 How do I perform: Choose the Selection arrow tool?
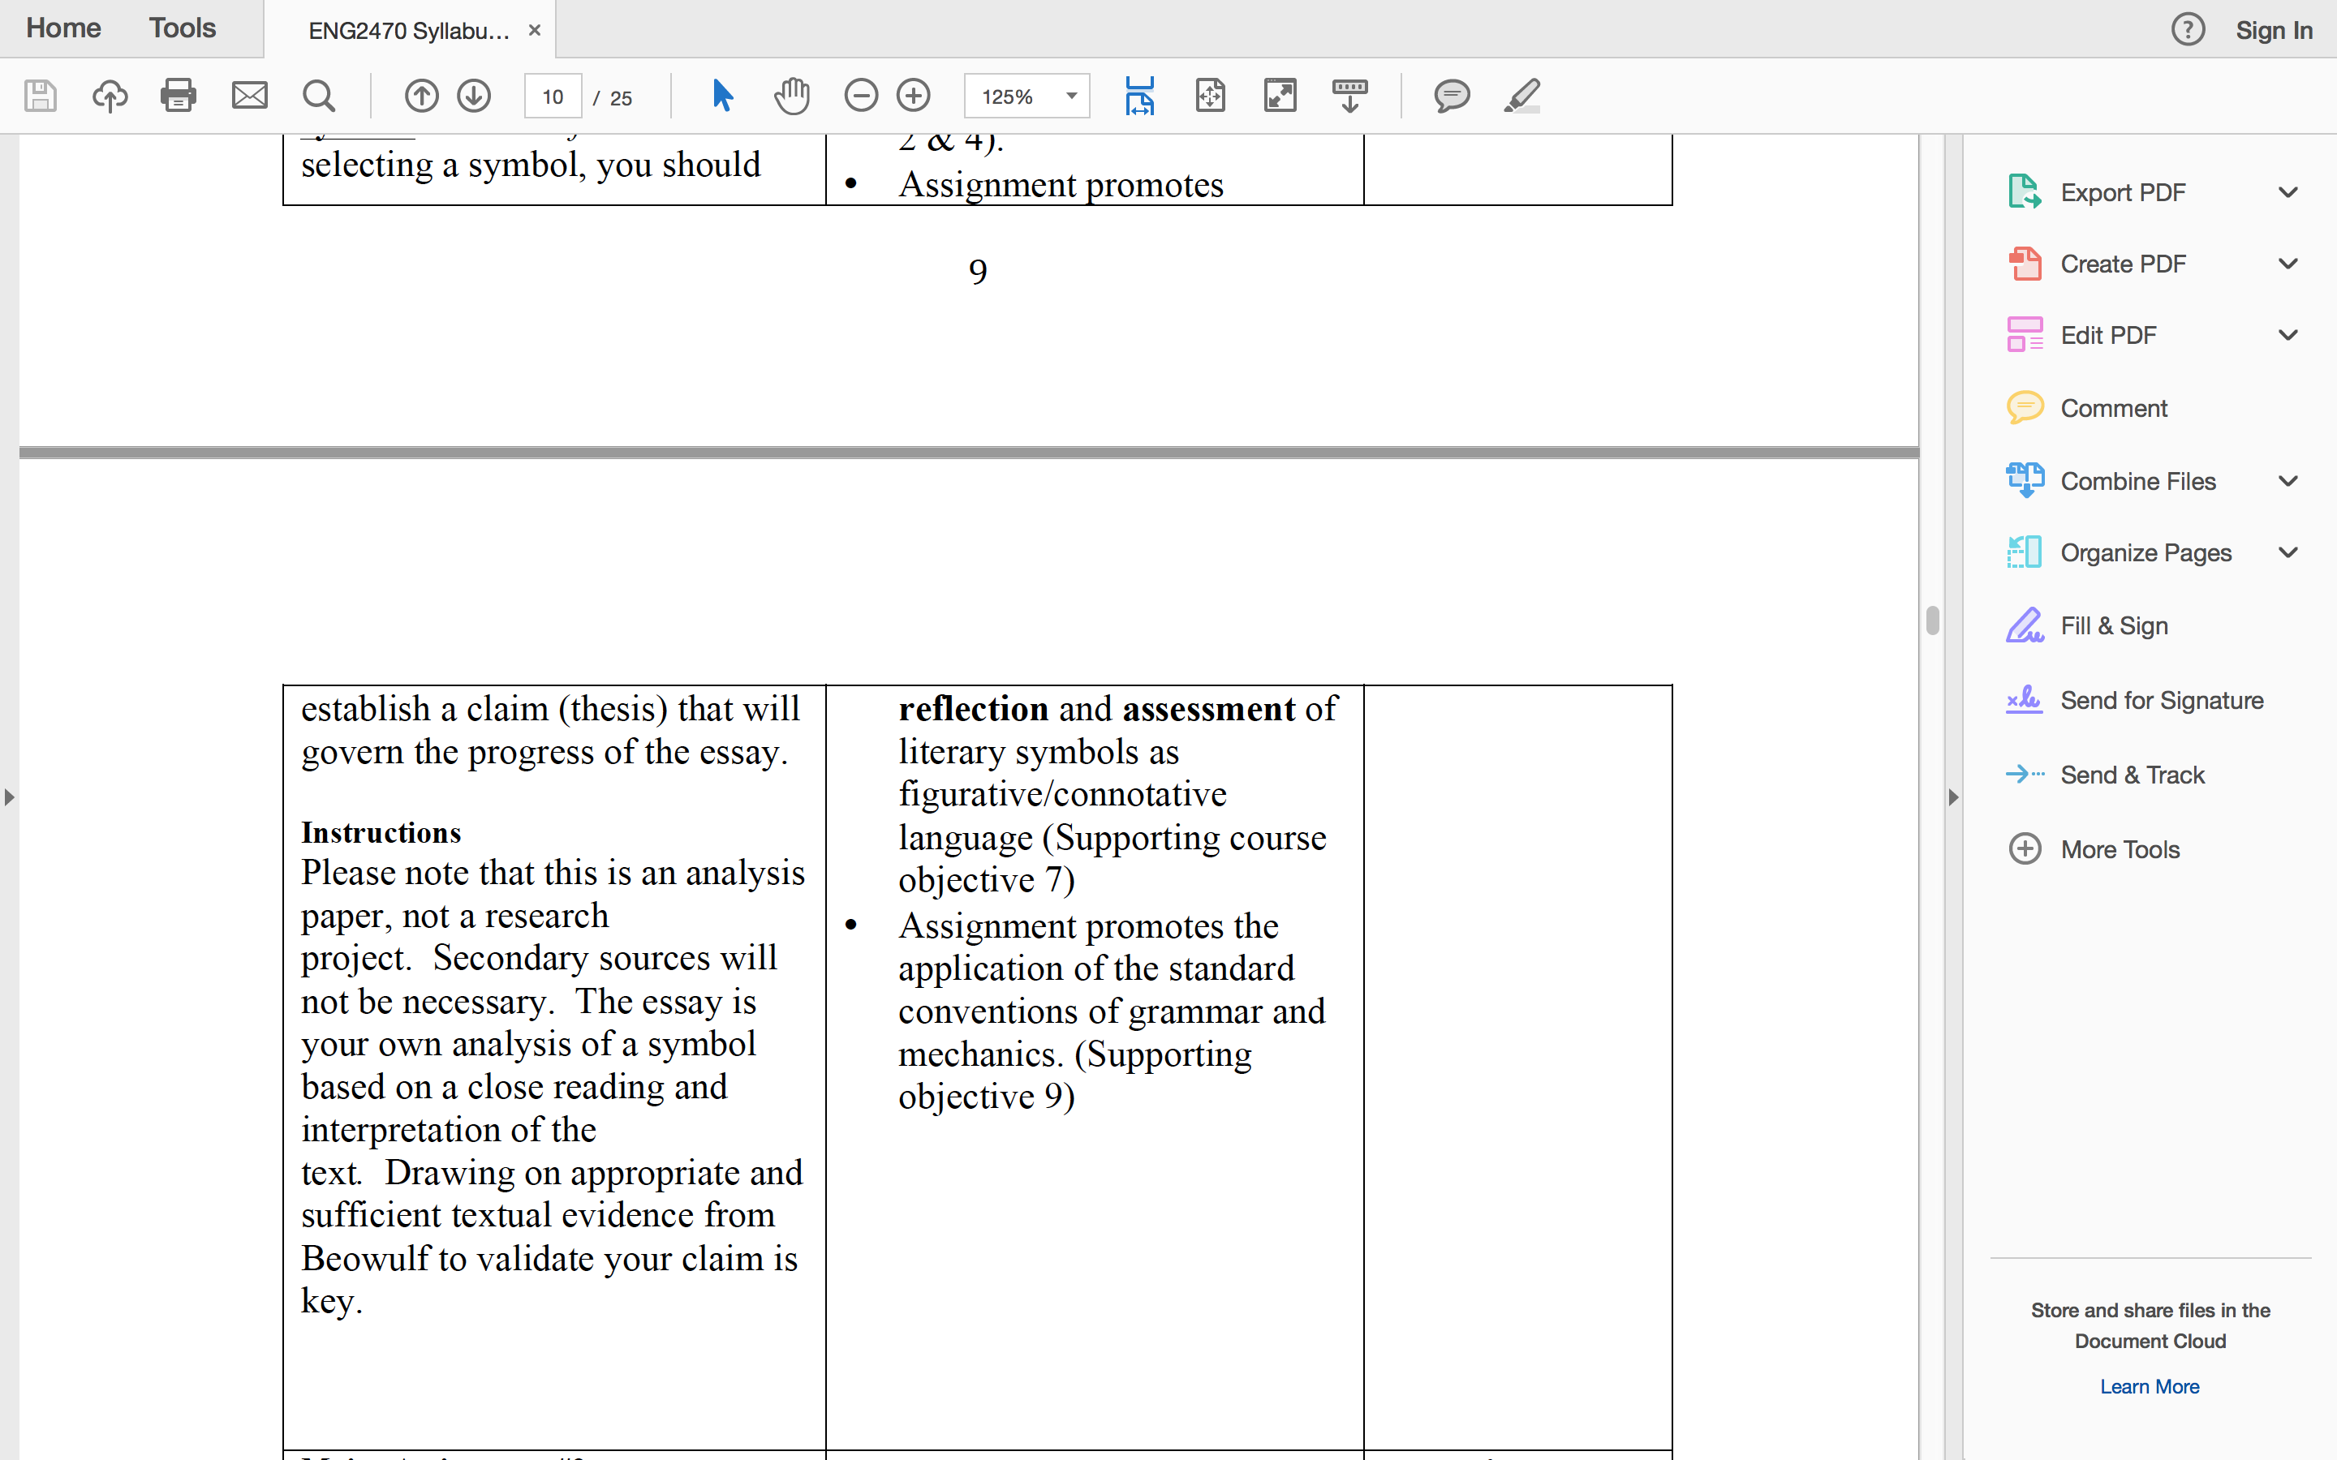(x=722, y=96)
